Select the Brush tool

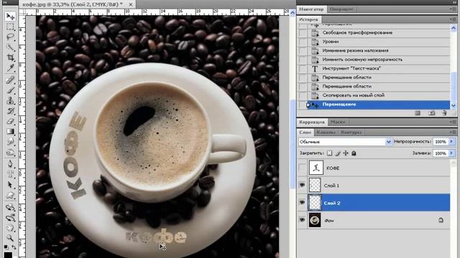pos(10,90)
